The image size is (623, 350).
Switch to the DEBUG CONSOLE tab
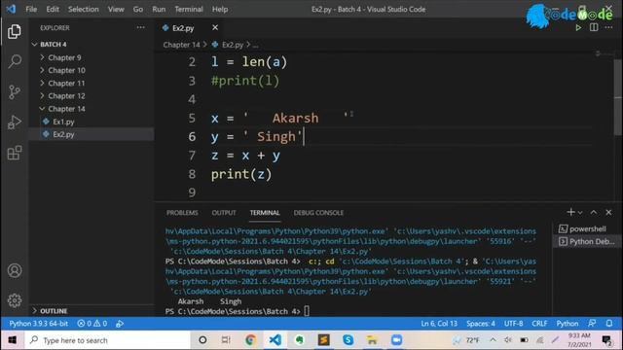(318, 213)
